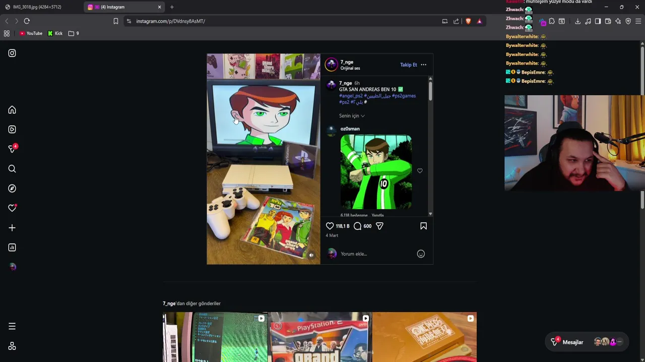This screenshot has height=362, width=645.
Task: Open oz0sman commenter profile link
Action: [350, 129]
